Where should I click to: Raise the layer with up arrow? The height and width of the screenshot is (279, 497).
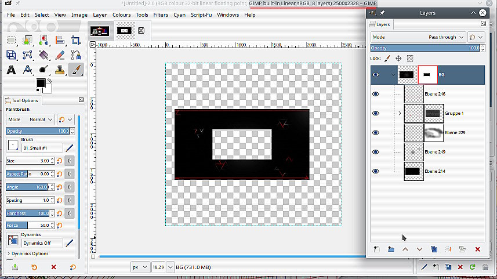pos(405,249)
